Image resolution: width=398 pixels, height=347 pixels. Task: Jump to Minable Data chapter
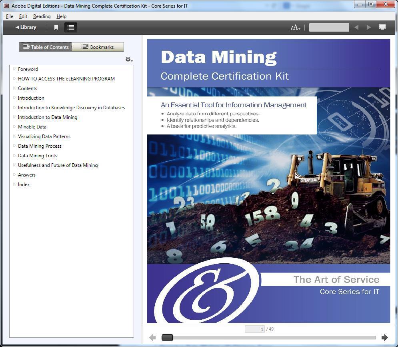(32, 127)
